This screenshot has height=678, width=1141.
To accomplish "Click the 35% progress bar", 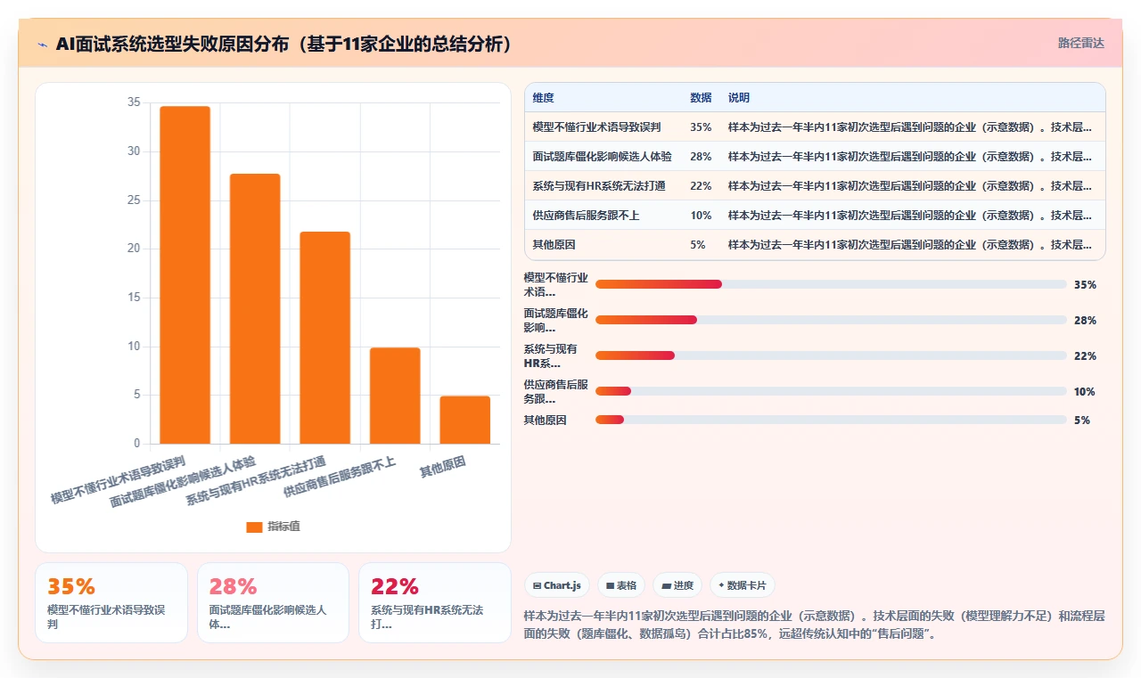I will click(x=831, y=284).
